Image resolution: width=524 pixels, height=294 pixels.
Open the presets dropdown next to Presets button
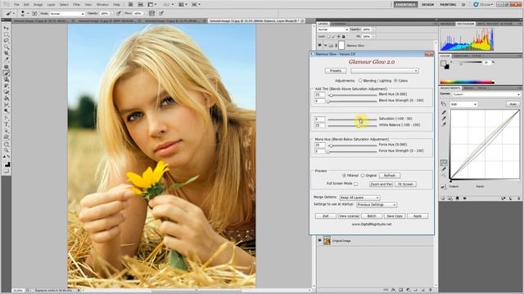tap(384, 71)
